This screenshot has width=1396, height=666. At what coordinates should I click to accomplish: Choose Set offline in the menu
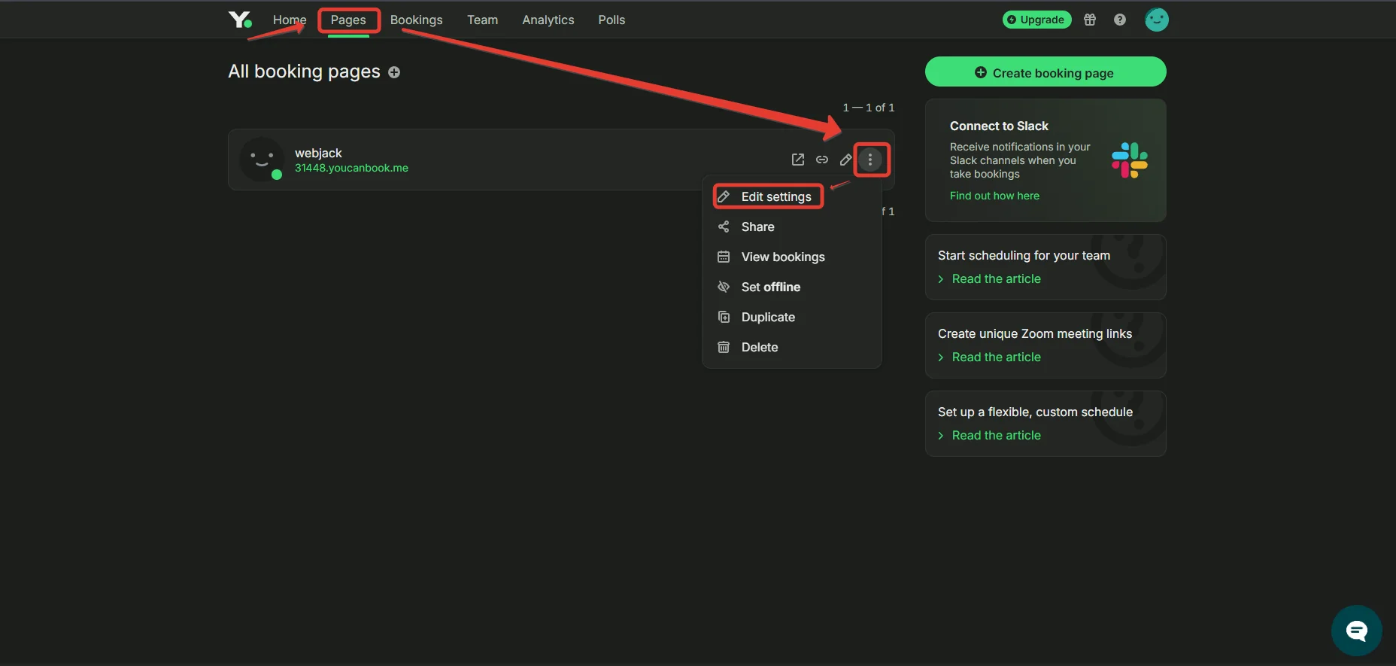coord(791,287)
